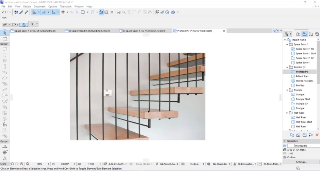
Task: Open the Design menu
Action: [x=27, y=6]
